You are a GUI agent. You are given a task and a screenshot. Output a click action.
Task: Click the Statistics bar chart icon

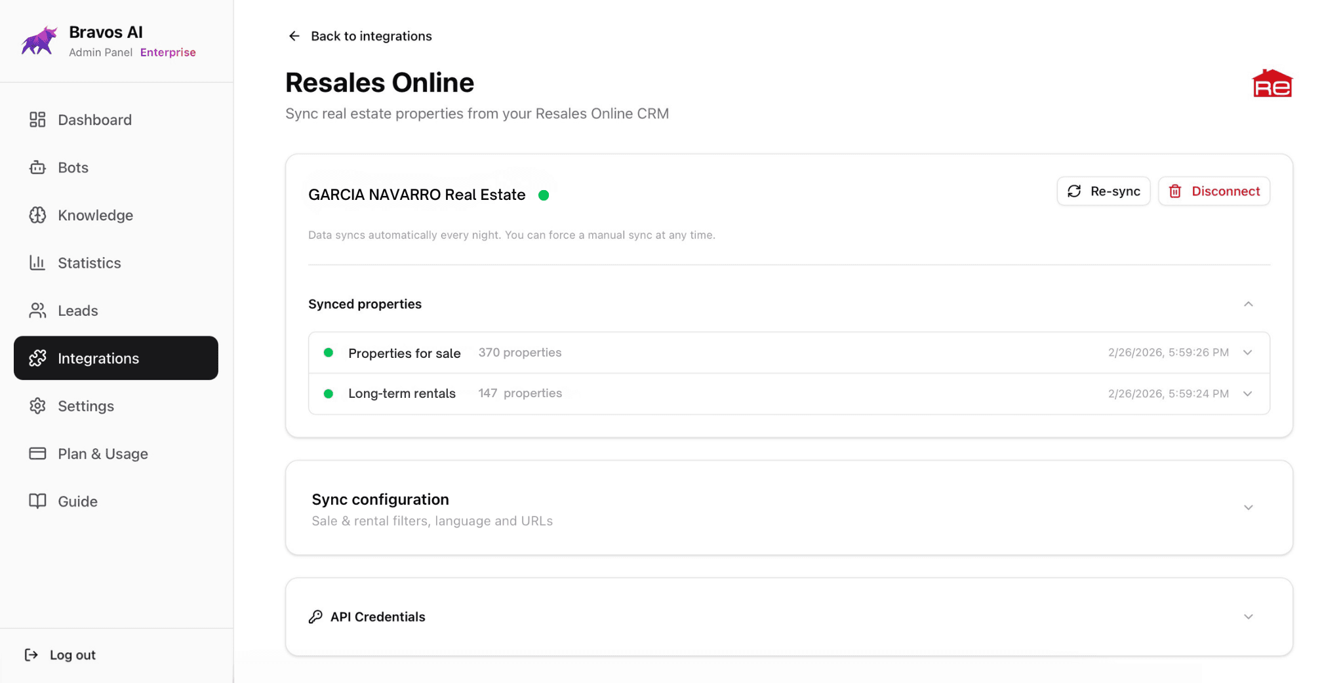[37, 262]
